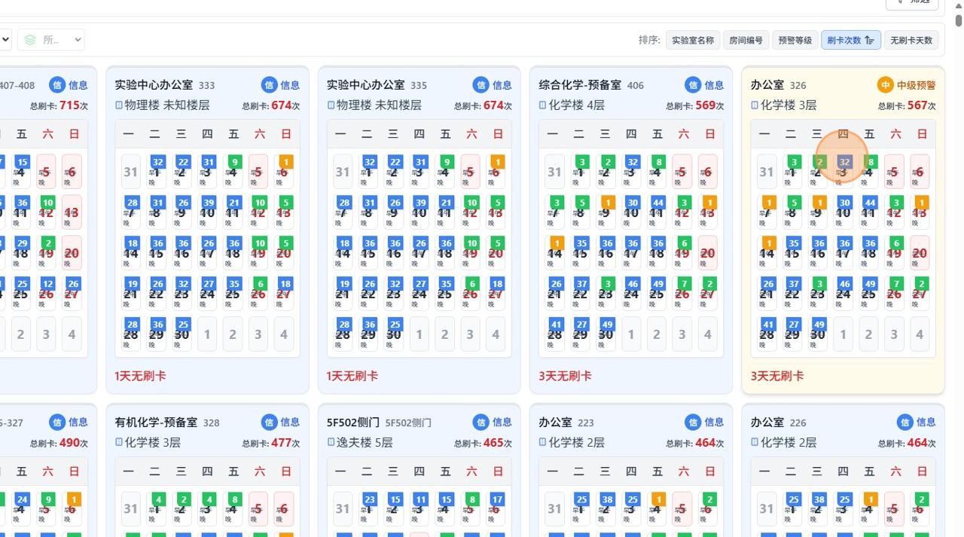Click building icon beside 逸夫楼 5层
Screen dimensions: 964x537
(331, 442)
